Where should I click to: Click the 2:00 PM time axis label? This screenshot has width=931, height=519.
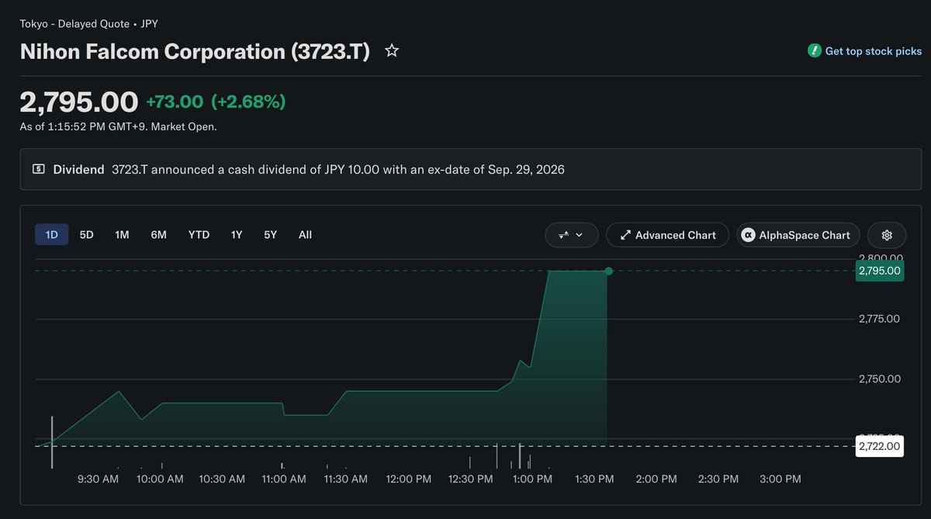[x=656, y=479]
